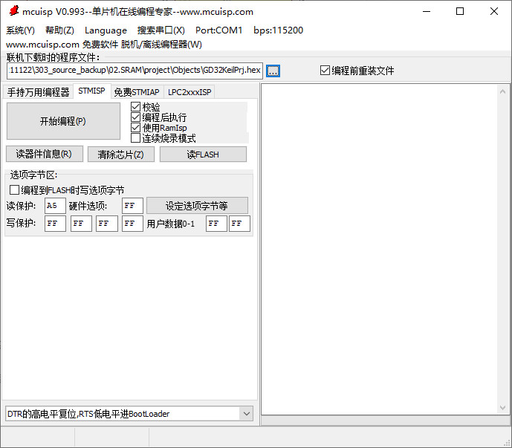Browse for hex file with the '...' button

tap(273, 71)
